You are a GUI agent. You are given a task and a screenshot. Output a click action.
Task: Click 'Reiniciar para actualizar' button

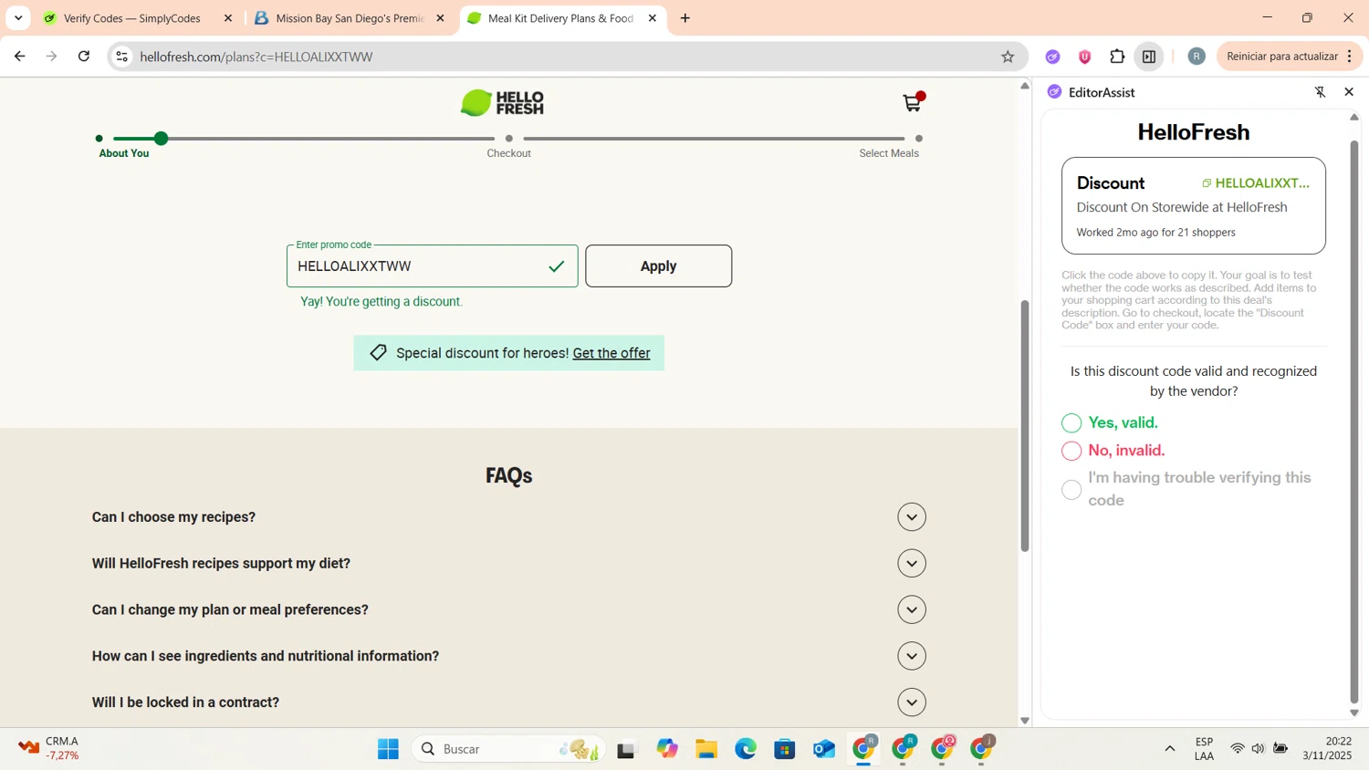pyautogui.click(x=1289, y=57)
